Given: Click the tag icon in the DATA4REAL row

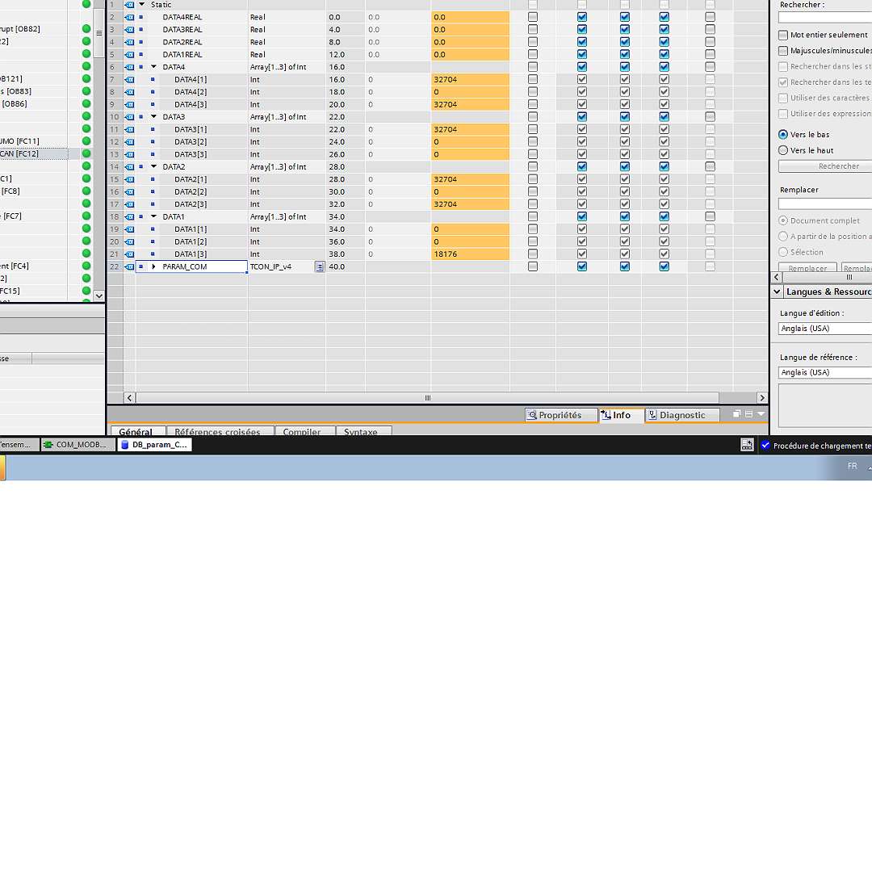Looking at the screenshot, I should pyautogui.click(x=129, y=17).
